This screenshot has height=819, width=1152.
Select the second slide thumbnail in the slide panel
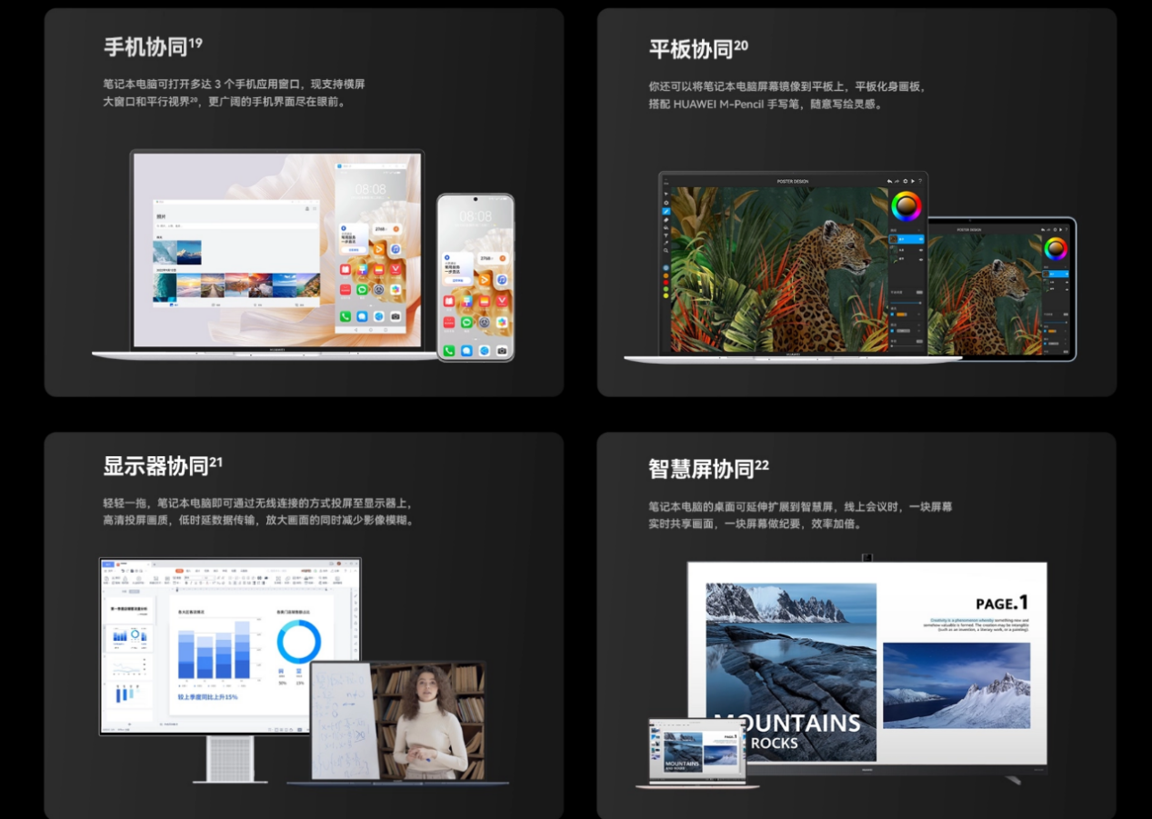(129, 636)
